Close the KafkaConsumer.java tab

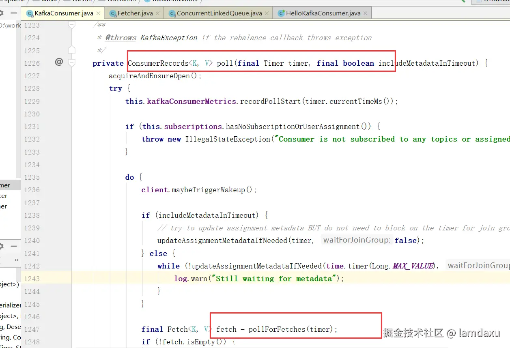click(98, 13)
